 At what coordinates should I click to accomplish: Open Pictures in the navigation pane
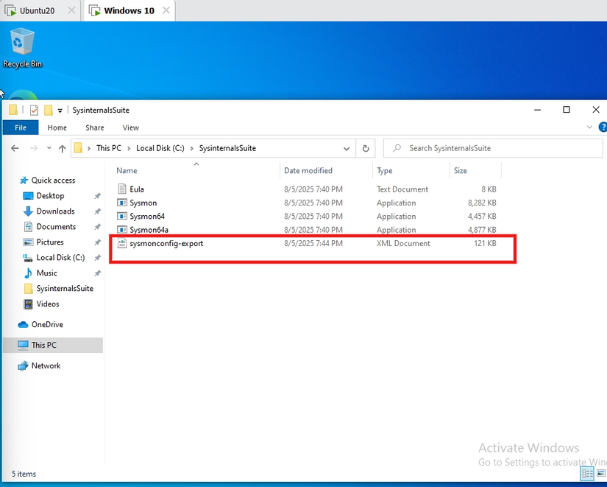50,242
